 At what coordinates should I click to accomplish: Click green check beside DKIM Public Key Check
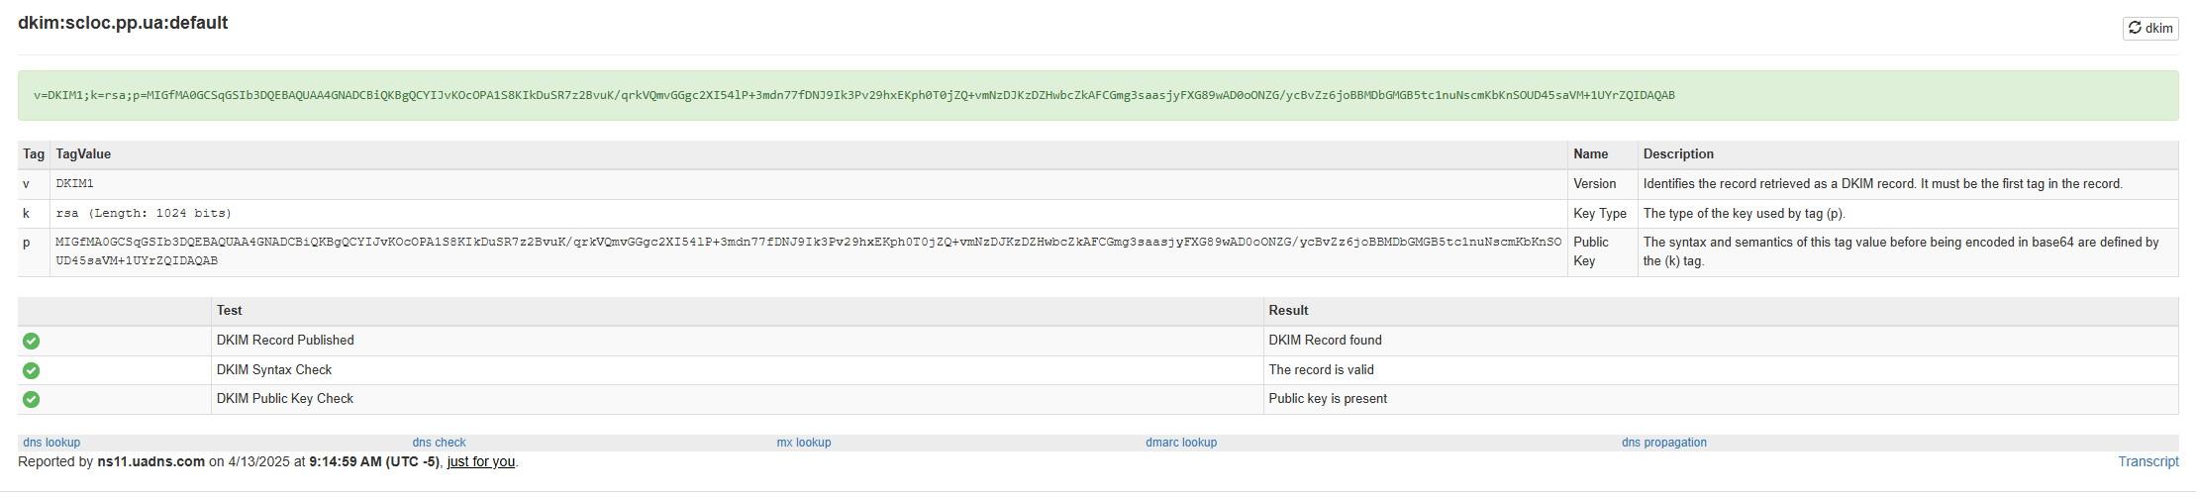pos(32,399)
